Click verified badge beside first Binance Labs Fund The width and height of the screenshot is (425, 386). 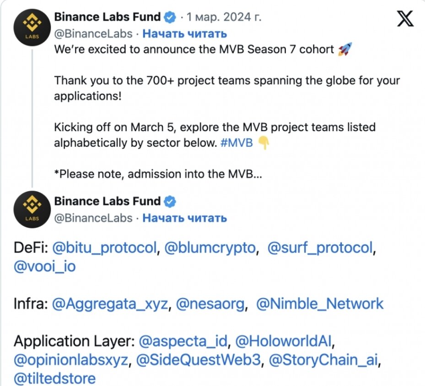coord(170,17)
